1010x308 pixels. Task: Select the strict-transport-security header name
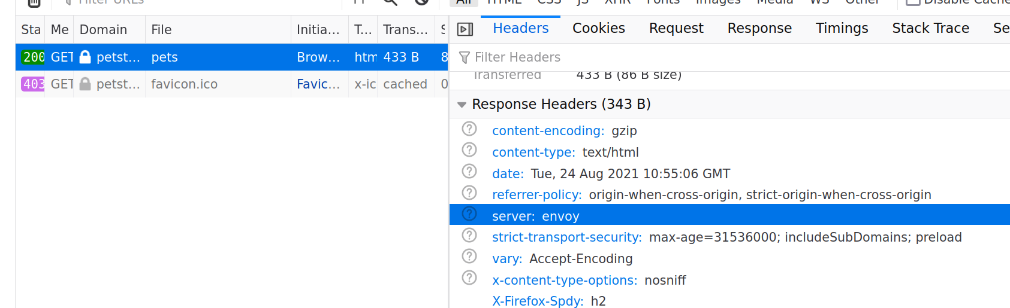(x=566, y=237)
